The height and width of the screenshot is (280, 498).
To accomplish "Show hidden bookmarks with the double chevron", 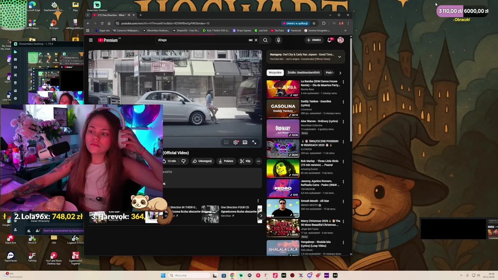I will coord(345,30).
